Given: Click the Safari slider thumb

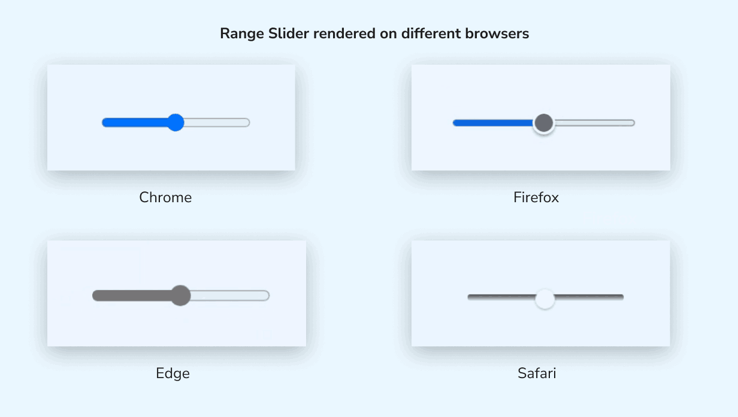Looking at the screenshot, I should coord(545,298).
